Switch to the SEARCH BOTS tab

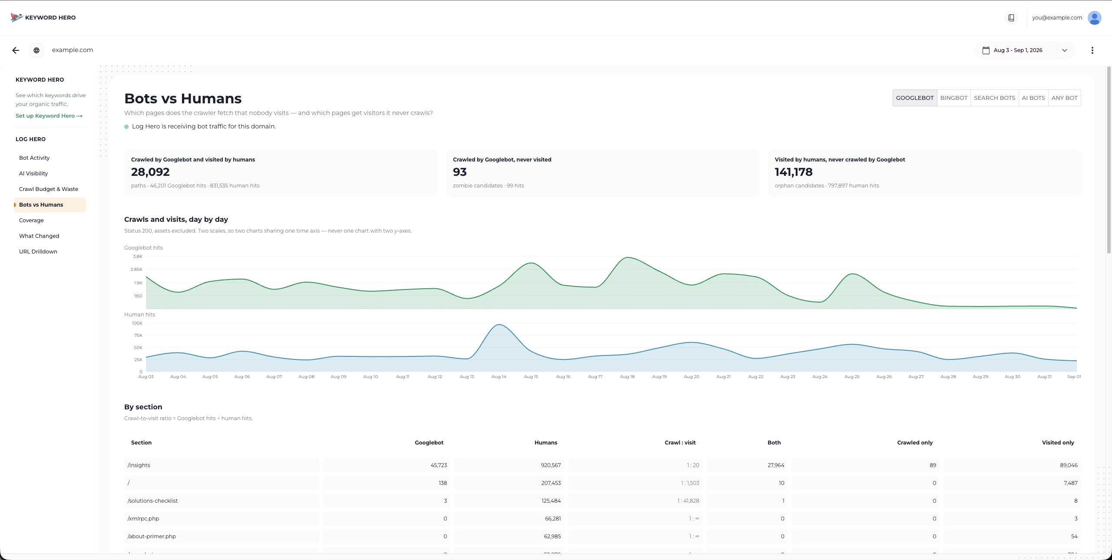pyautogui.click(x=994, y=98)
